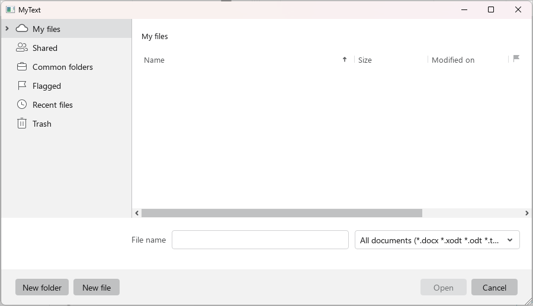Sort by Name column header
The height and width of the screenshot is (306, 533).
pos(154,60)
